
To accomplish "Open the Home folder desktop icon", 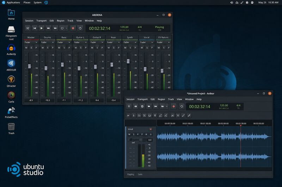I will click(x=11, y=14).
